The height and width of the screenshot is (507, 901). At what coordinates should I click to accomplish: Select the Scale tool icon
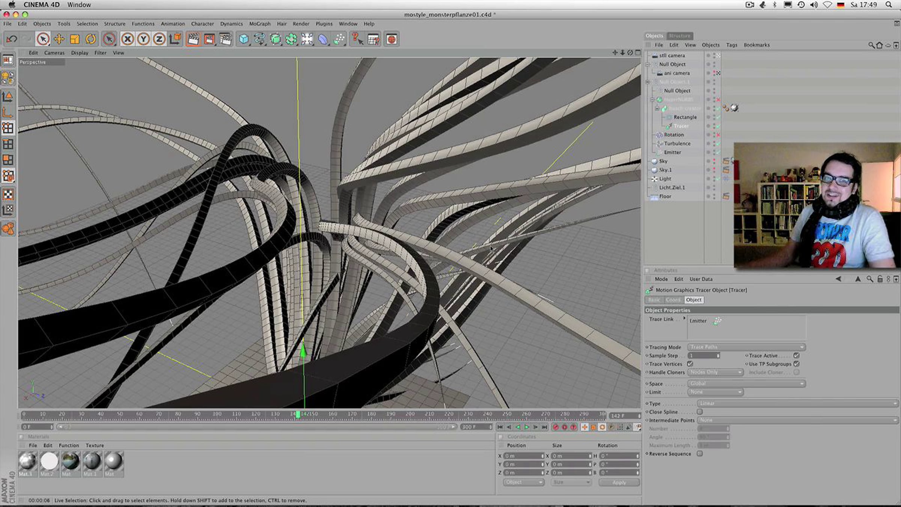coord(75,39)
